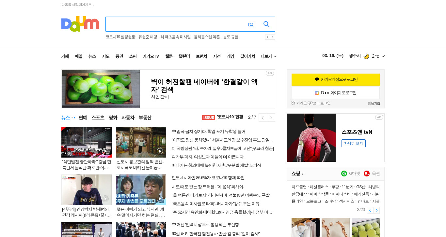
Task: Click the red ISSUE badge
Action: tap(209, 118)
